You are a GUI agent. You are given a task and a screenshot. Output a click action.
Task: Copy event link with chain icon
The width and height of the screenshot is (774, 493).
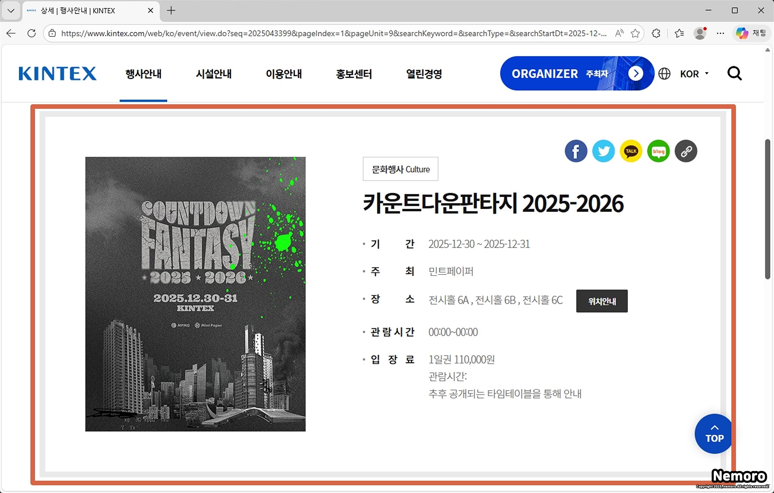(686, 151)
